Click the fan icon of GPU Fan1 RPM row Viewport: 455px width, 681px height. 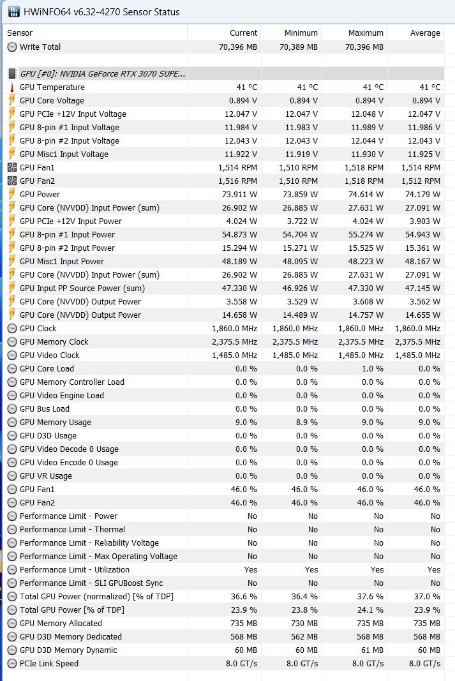(x=12, y=168)
